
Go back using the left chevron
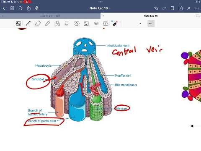(4, 8)
